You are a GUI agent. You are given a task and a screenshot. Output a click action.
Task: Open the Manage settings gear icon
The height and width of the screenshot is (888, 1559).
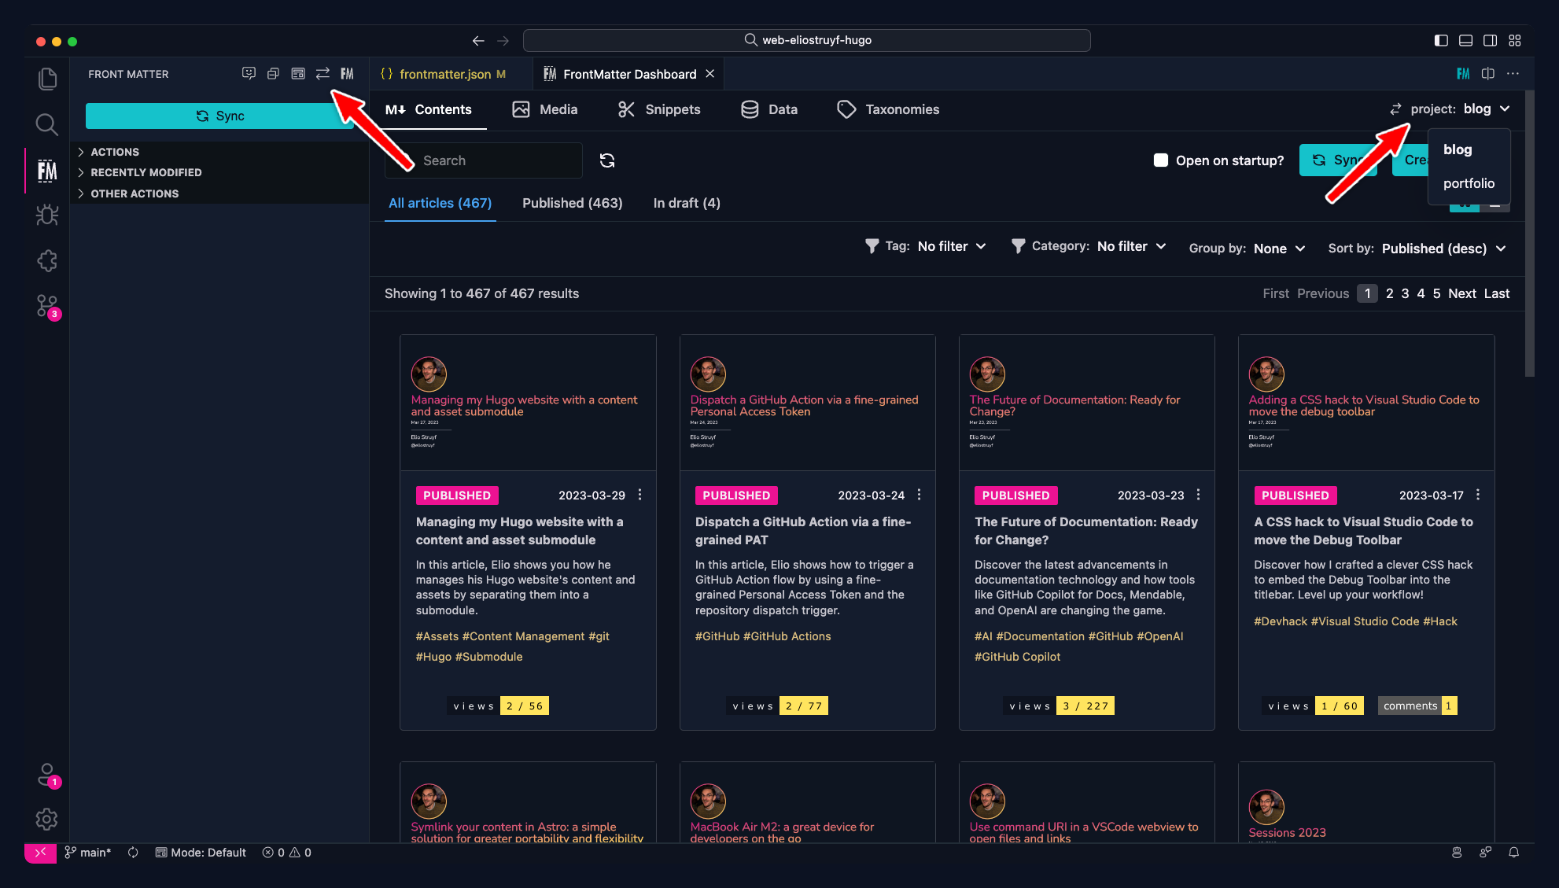(x=47, y=820)
